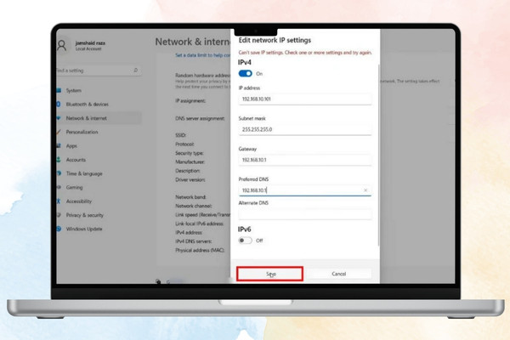Click the Physical address (MAC) label
Viewport: 510px width, 340px height.
coord(200,250)
